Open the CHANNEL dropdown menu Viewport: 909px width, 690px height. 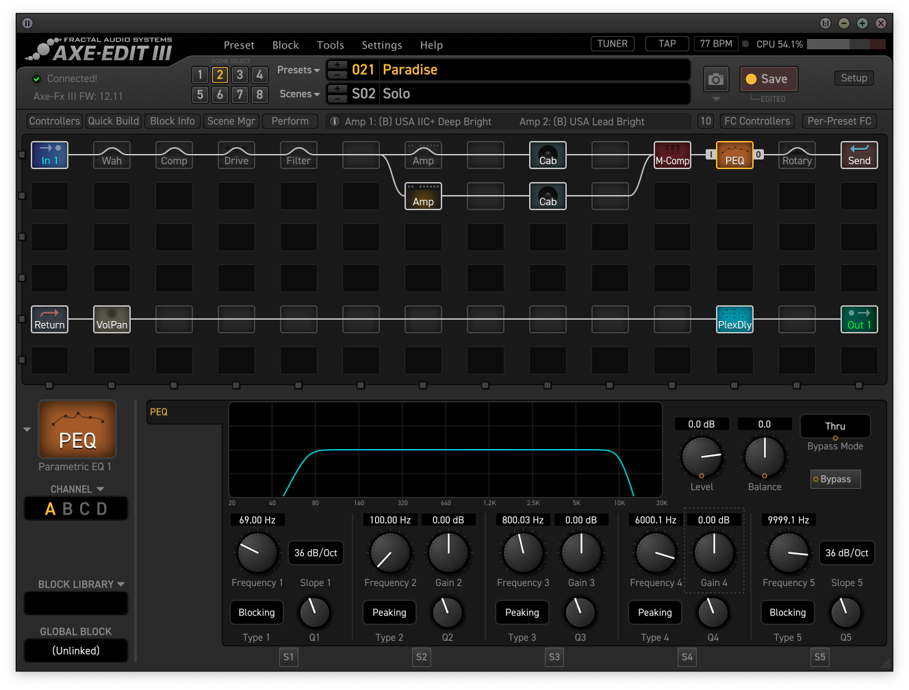(77, 489)
